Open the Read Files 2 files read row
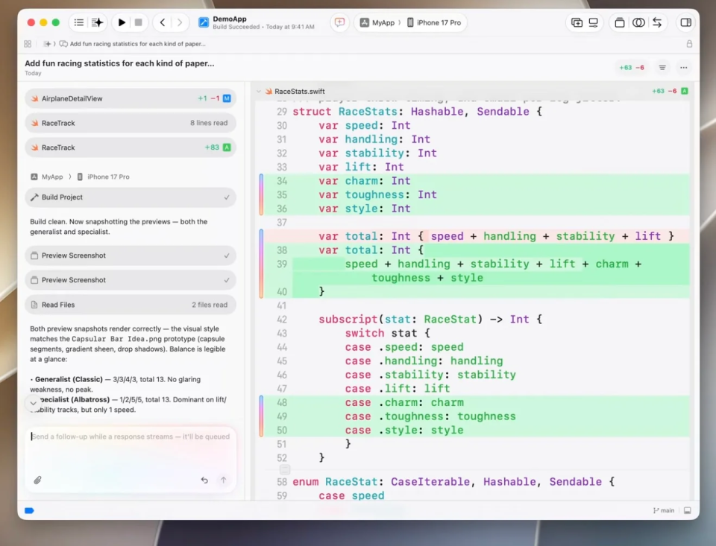The height and width of the screenshot is (546, 716). pos(131,305)
